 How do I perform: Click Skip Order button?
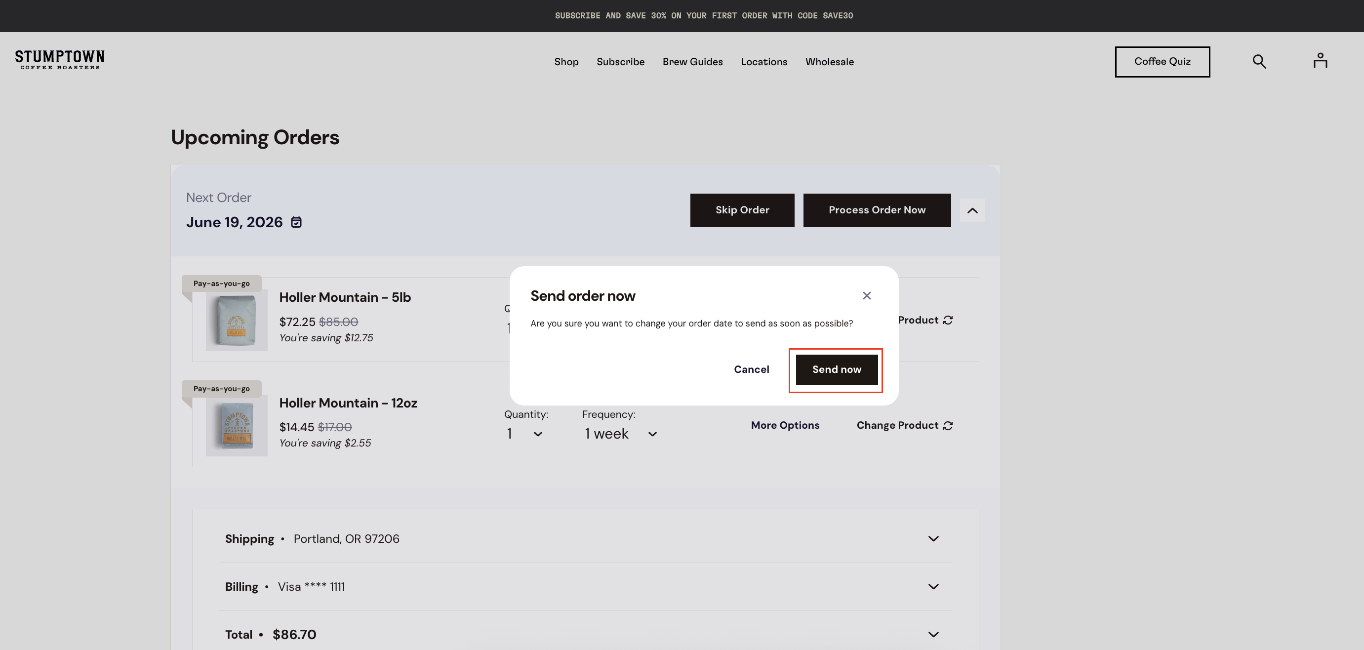[x=742, y=210]
